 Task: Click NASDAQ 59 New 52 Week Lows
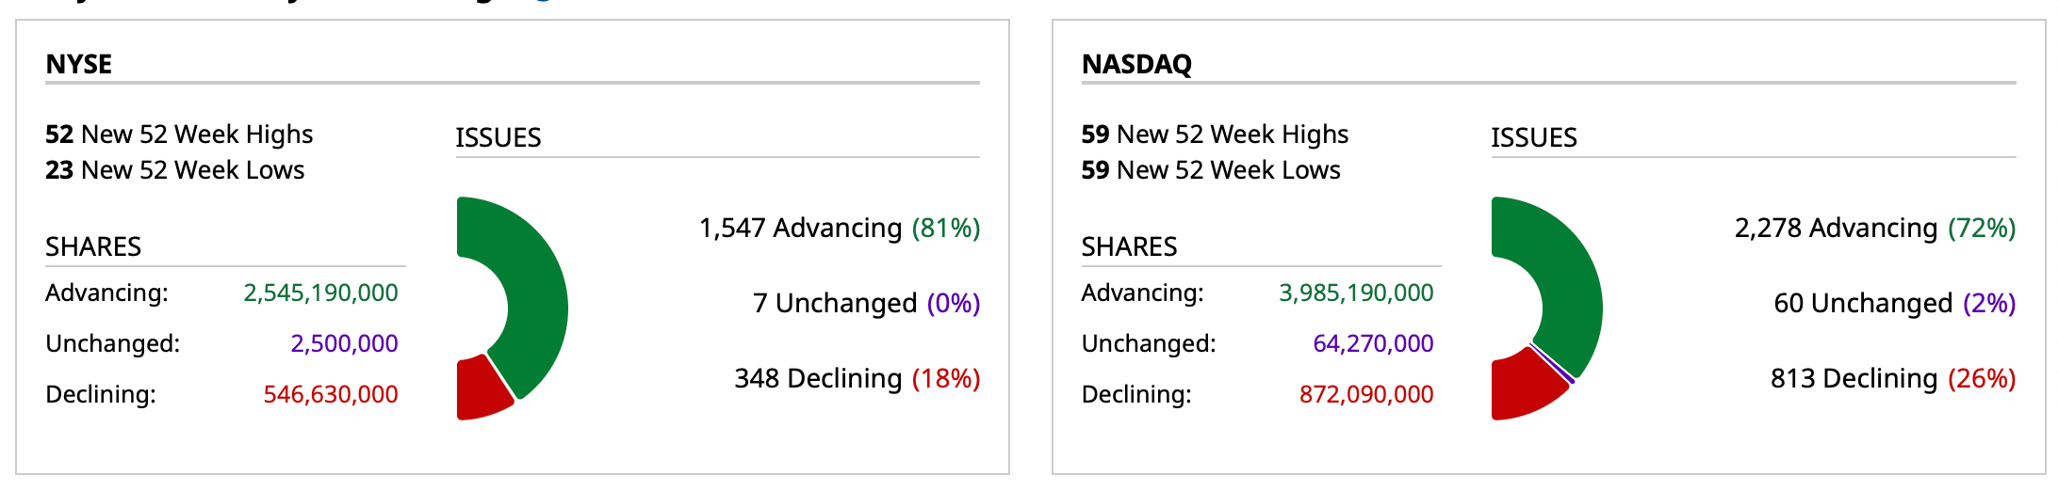click(1211, 170)
